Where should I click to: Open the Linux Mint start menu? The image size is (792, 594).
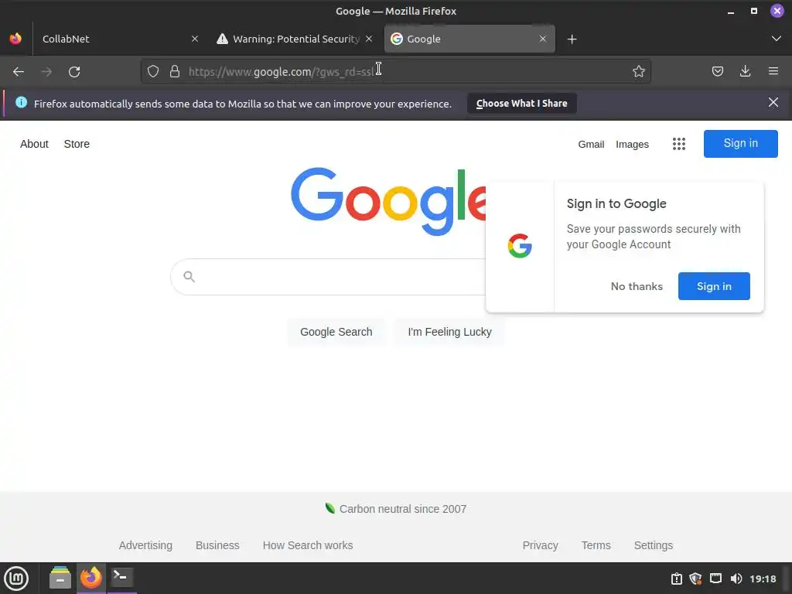[16, 578]
